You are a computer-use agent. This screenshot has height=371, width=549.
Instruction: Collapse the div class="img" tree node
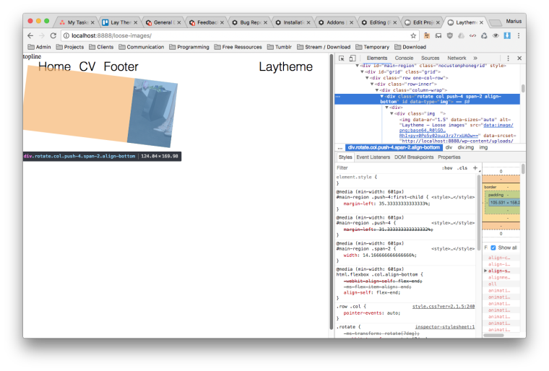pos(391,114)
